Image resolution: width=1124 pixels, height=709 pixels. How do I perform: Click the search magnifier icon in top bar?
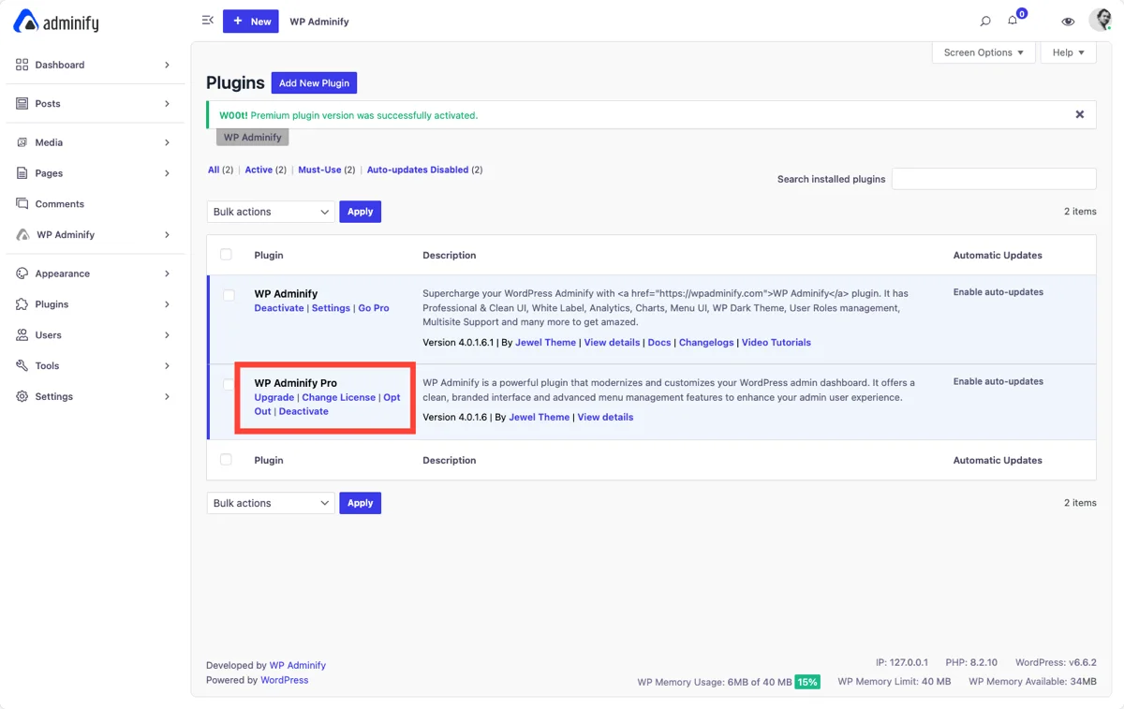pos(985,22)
